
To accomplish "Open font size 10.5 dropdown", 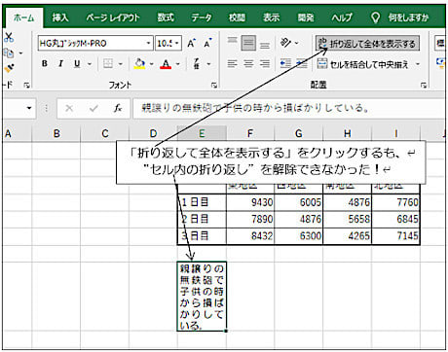I will (177, 44).
